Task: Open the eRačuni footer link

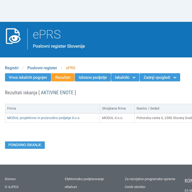Action: click(71, 187)
